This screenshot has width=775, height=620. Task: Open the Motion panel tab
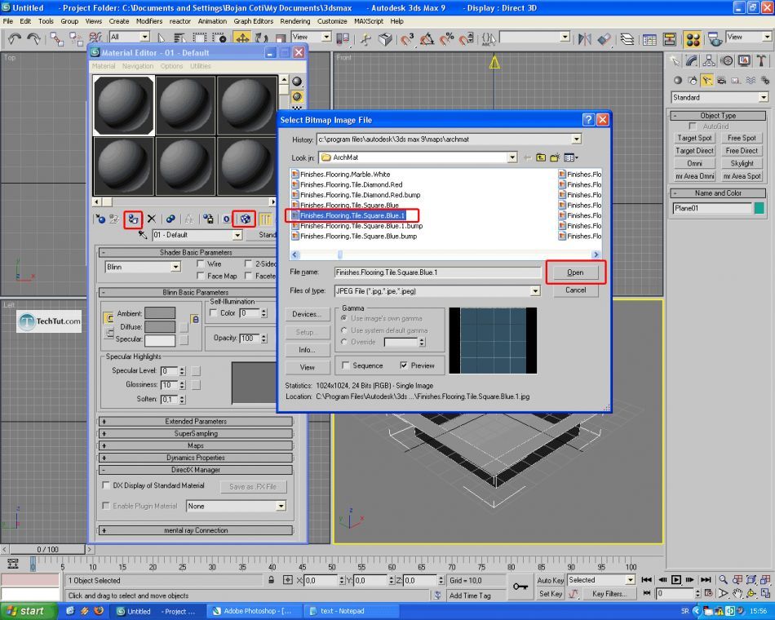coord(726,61)
